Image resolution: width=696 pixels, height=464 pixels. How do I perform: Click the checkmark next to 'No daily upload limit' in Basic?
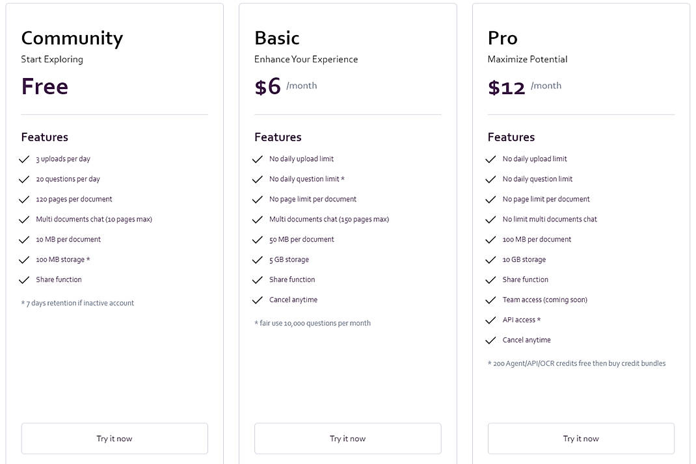(258, 159)
